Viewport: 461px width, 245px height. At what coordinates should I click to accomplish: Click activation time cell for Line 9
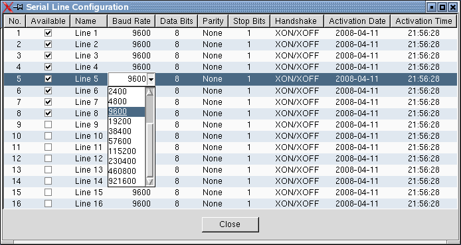tap(424, 125)
